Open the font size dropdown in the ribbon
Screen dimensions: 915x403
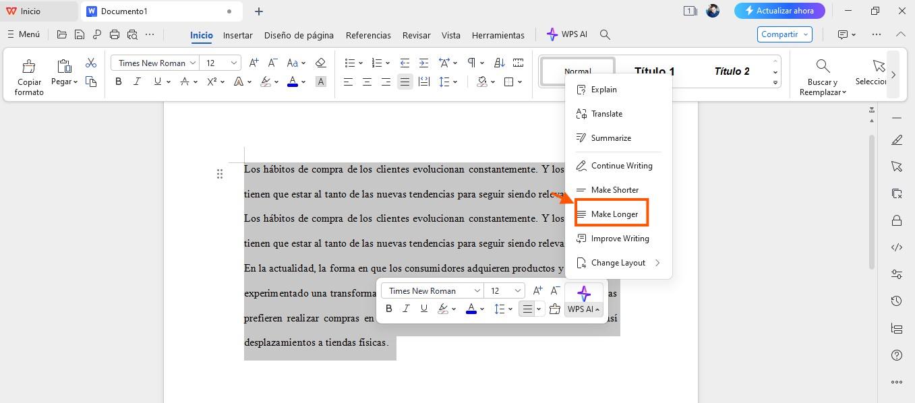click(x=233, y=62)
